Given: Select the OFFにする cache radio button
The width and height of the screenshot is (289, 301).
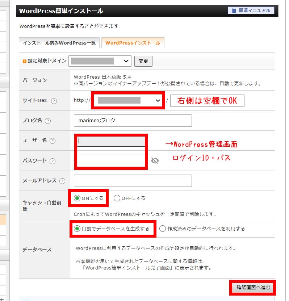Looking at the screenshot, I should pos(117,198).
